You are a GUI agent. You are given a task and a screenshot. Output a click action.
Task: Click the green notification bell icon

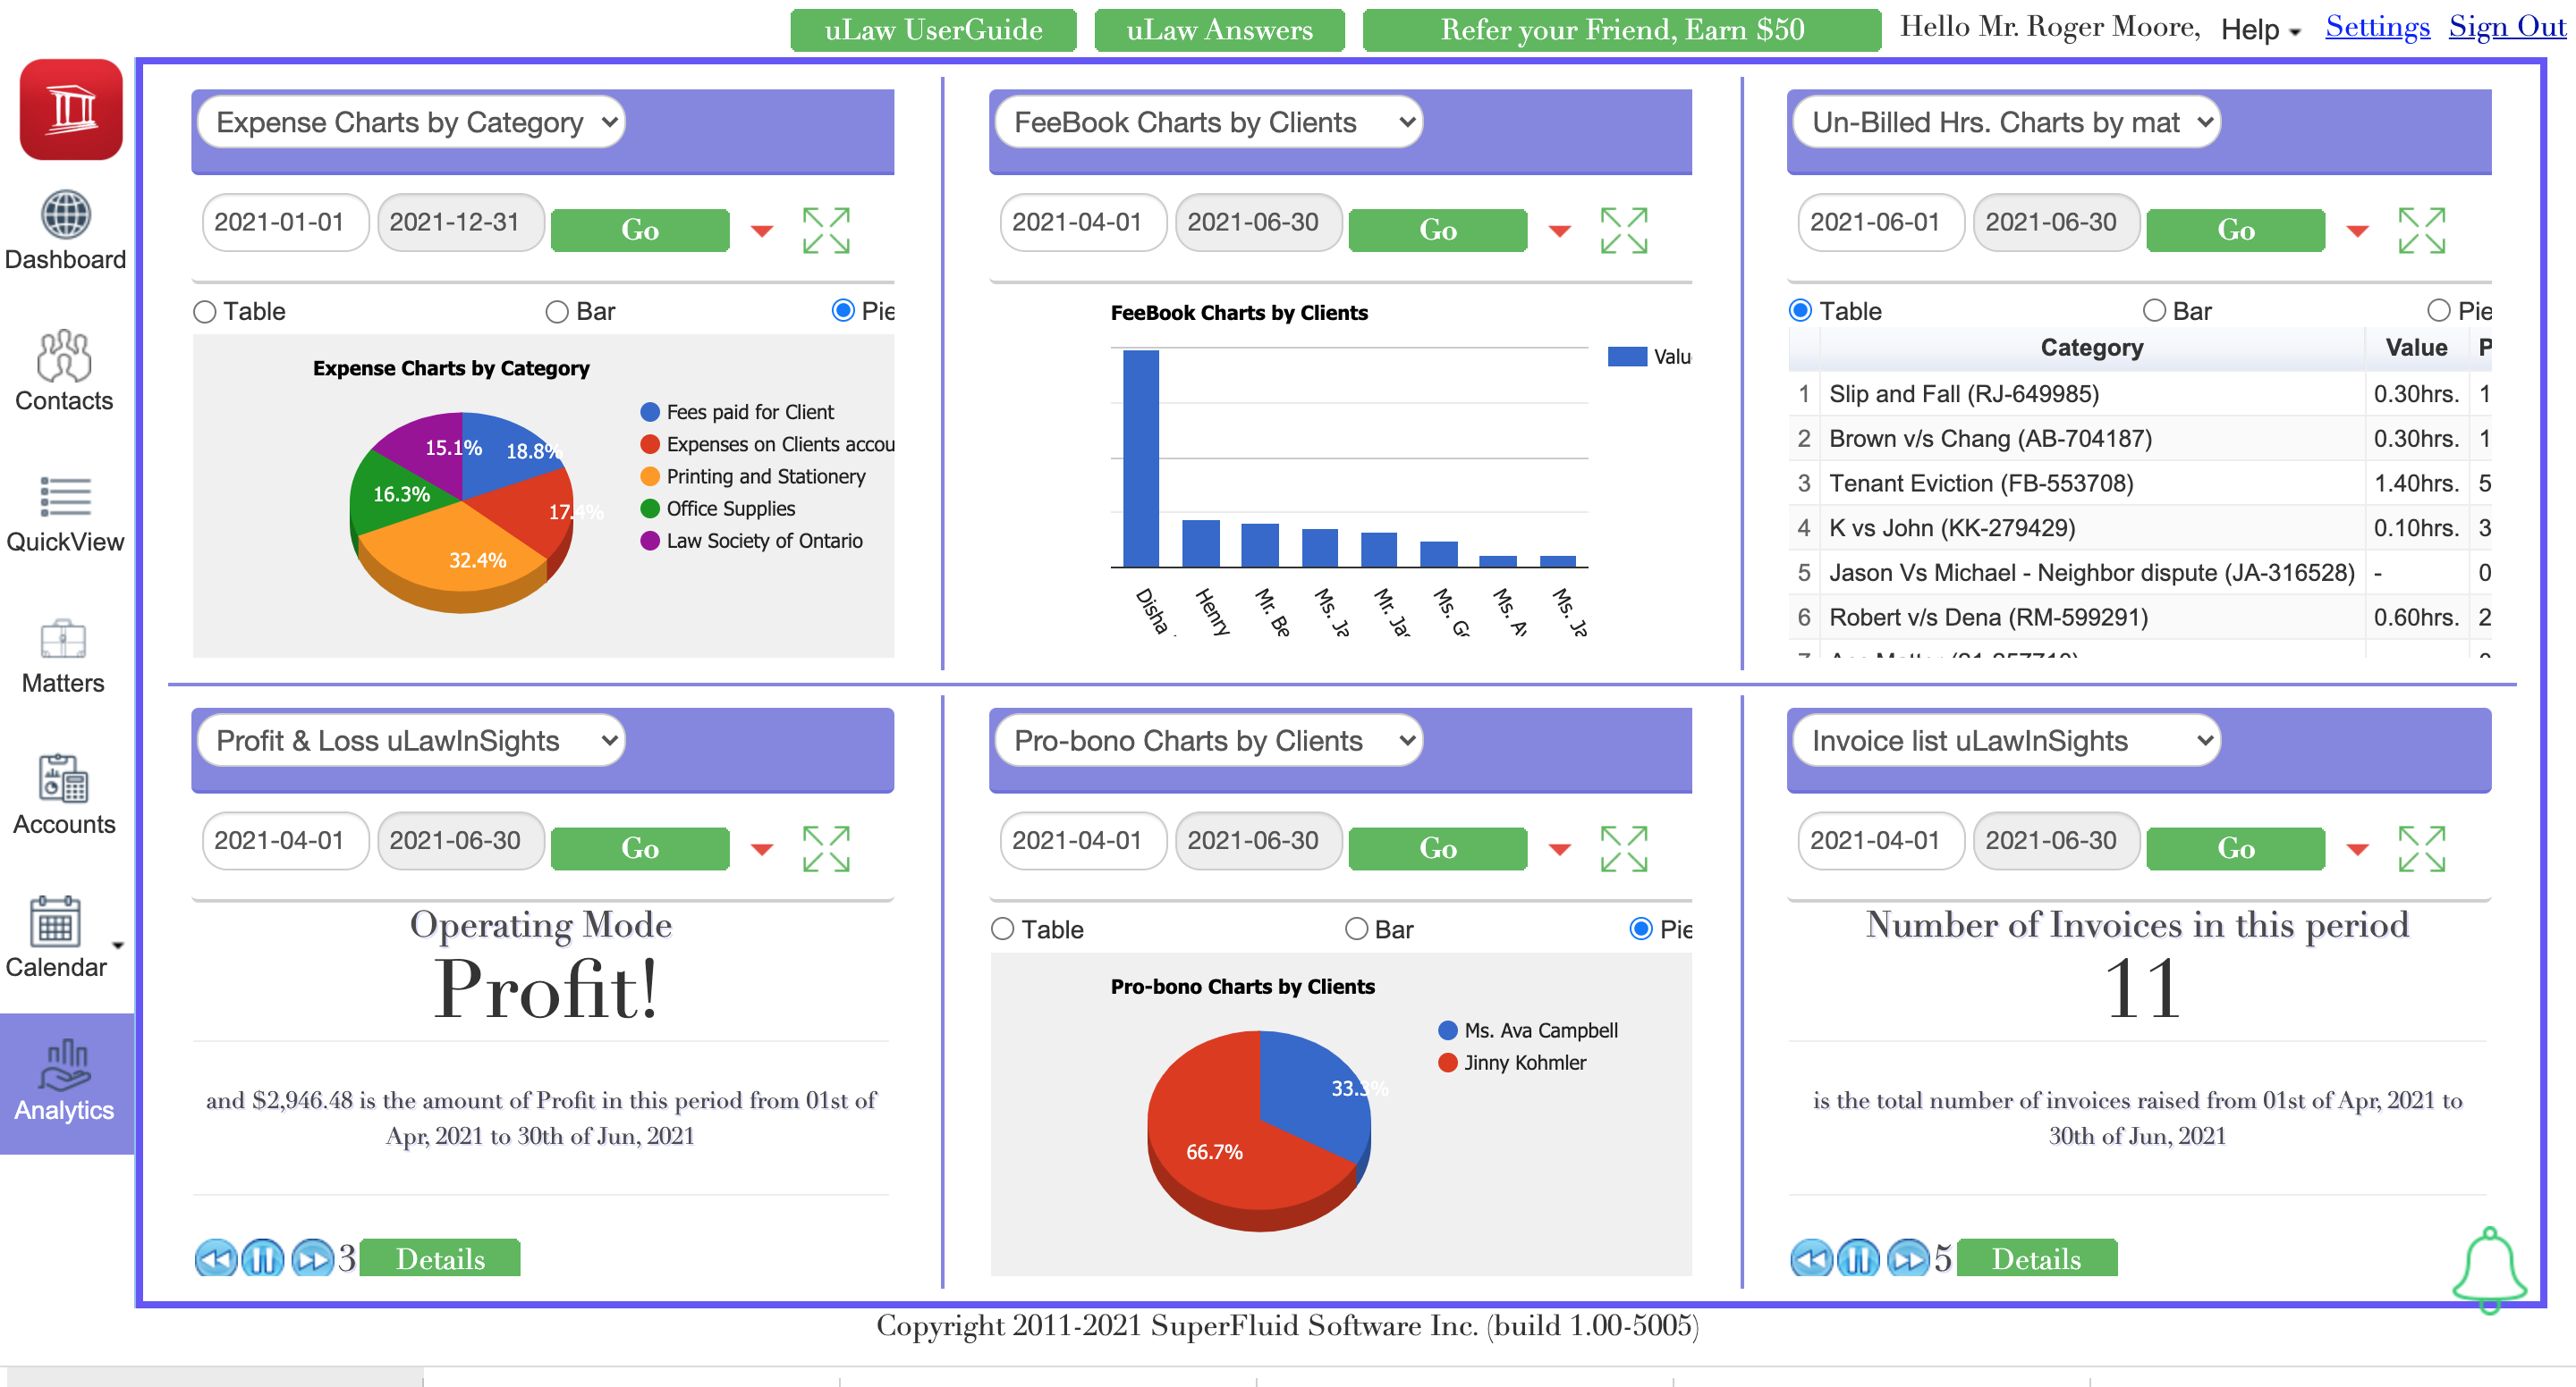click(x=2489, y=1269)
